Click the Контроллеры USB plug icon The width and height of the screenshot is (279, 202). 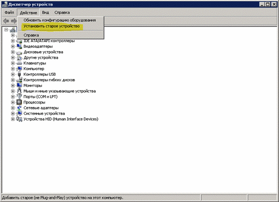click(x=19, y=74)
